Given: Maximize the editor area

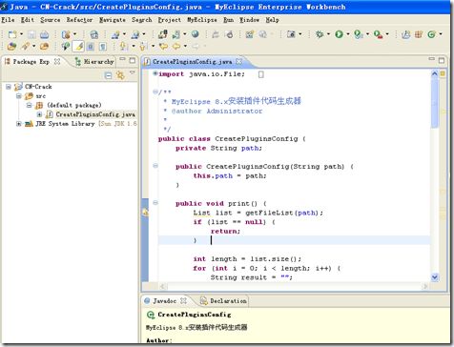Looking at the screenshot, I should coord(442,60).
